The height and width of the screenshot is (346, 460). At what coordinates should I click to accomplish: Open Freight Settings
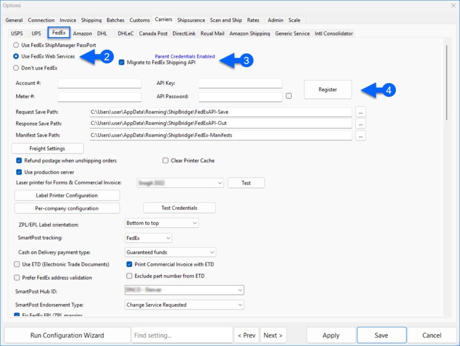click(47, 148)
